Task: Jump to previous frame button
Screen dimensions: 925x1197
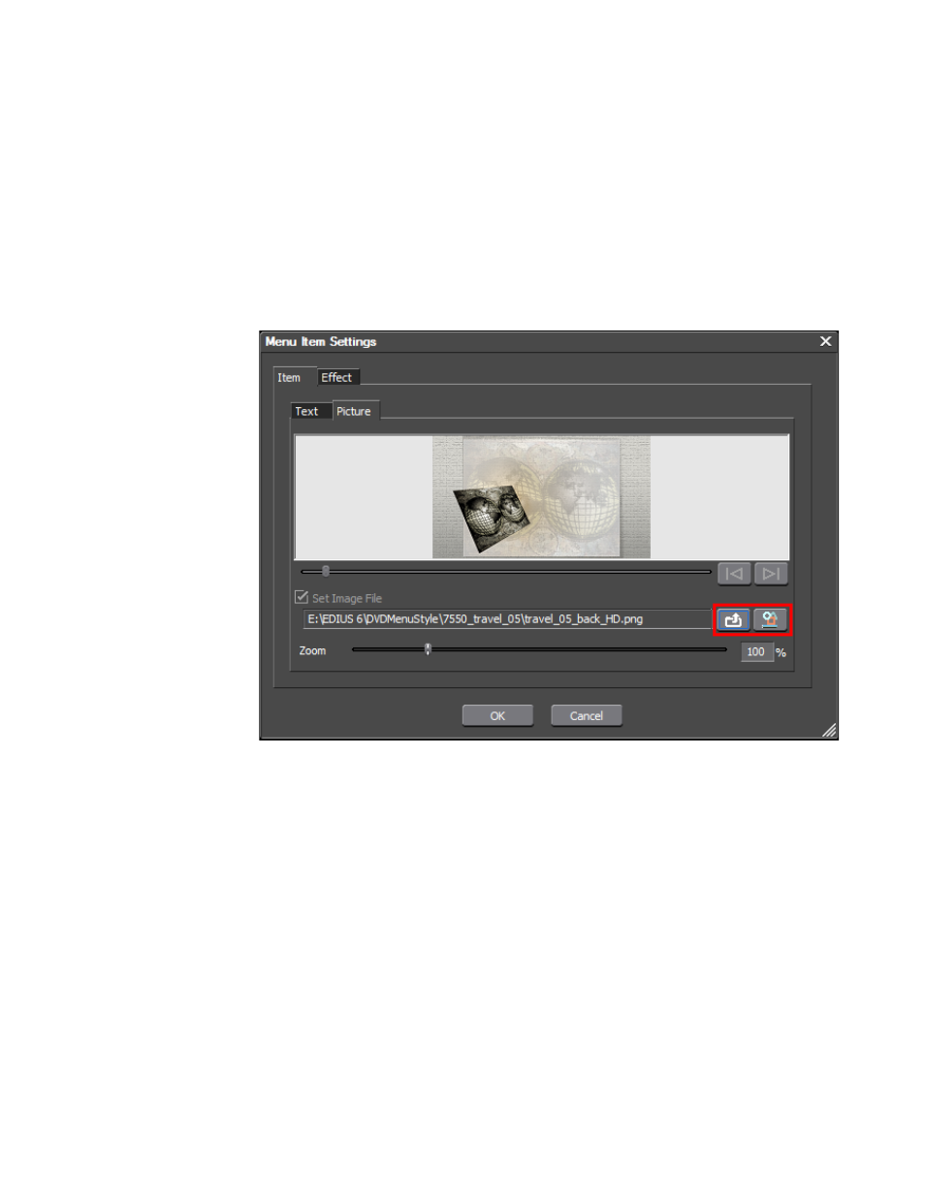Action: tap(734, 574)
